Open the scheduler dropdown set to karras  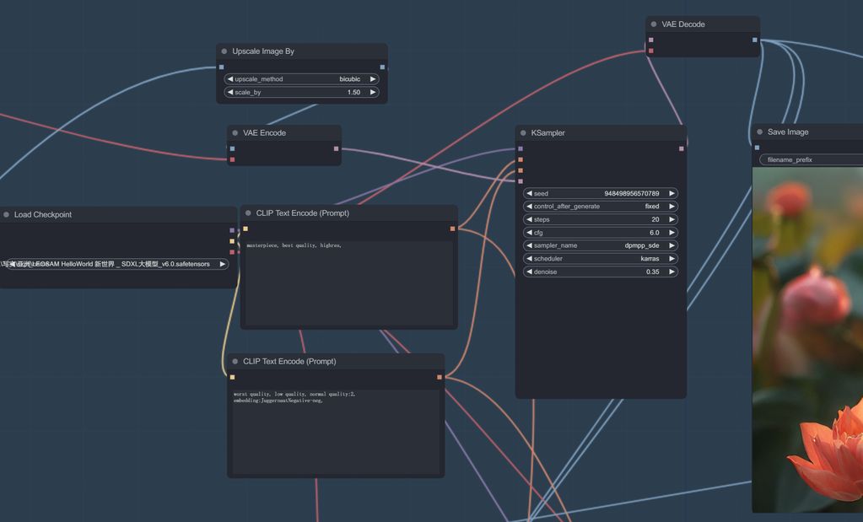tap(600, 259)
